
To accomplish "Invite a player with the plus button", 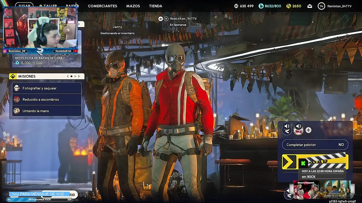I will (308, 130).
